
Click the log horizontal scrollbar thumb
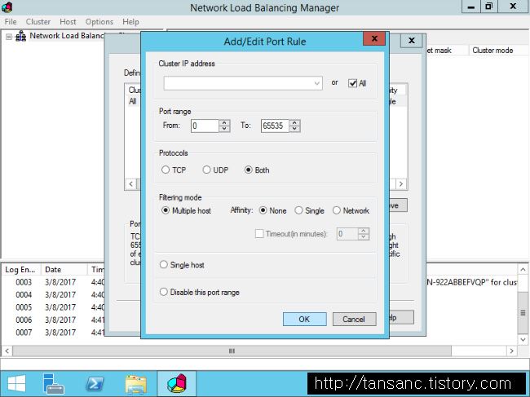coord(232,351)
